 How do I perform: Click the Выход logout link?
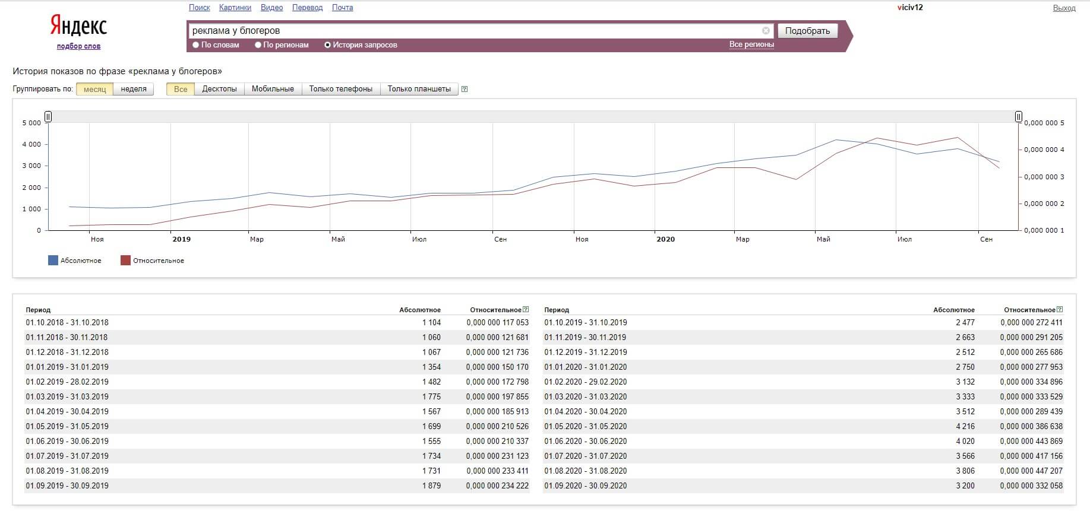[1064, 8]
